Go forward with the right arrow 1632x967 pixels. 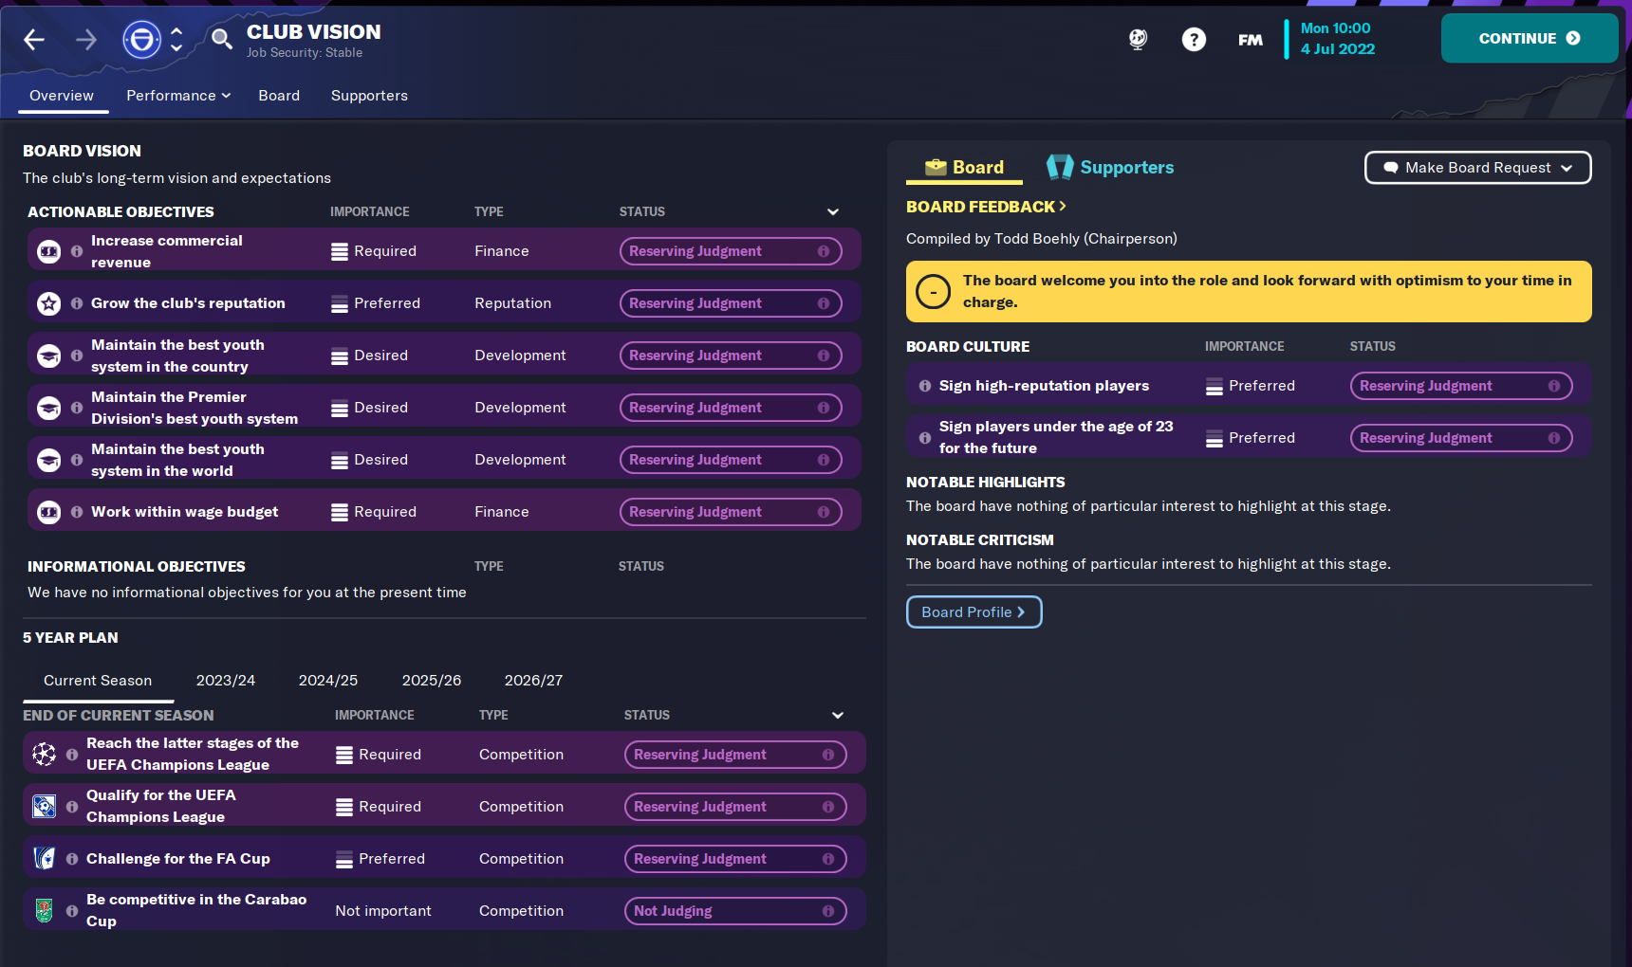tap(86, 39)
